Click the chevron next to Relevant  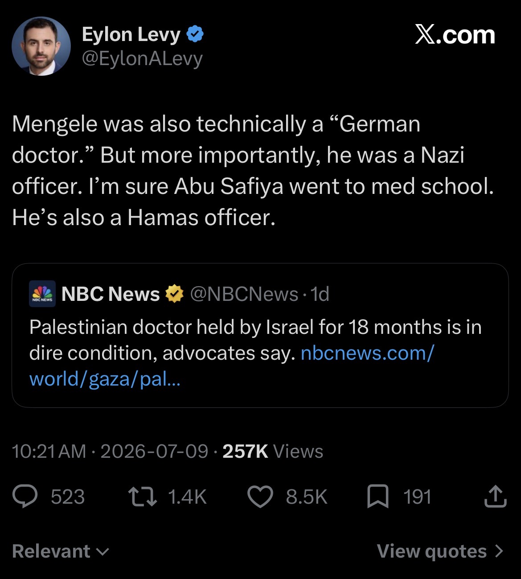click(103, 552)
